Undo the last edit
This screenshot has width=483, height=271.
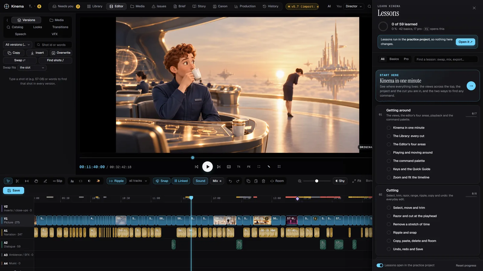point(230,181)
